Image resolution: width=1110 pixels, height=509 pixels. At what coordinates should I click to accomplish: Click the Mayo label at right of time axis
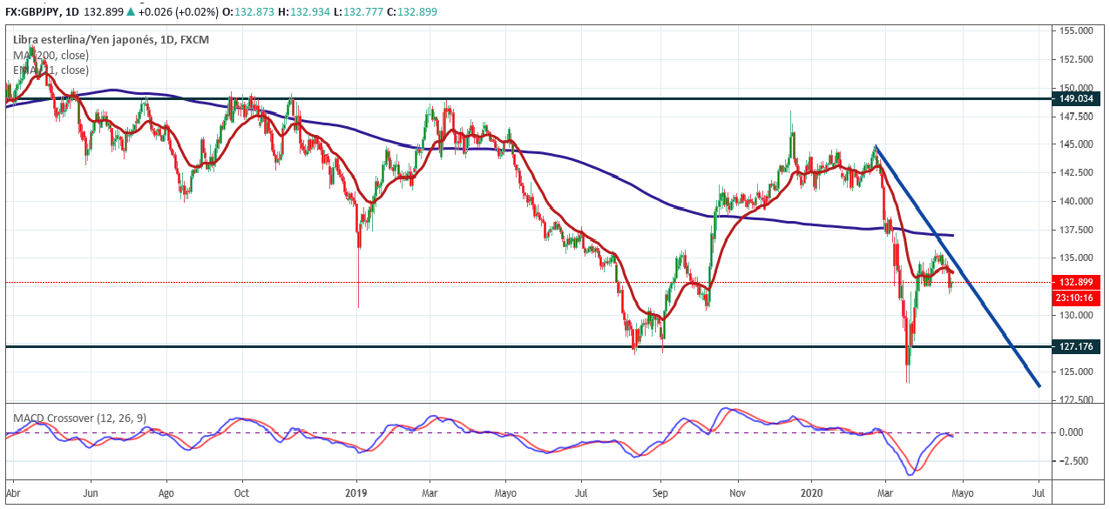point(964,491)
